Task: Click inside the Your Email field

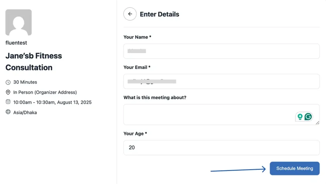Action: [x=221, y=81]
